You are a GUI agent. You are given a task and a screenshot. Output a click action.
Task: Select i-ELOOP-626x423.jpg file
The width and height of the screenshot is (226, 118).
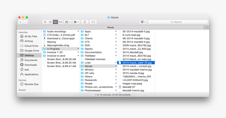(x=136, y=80)
